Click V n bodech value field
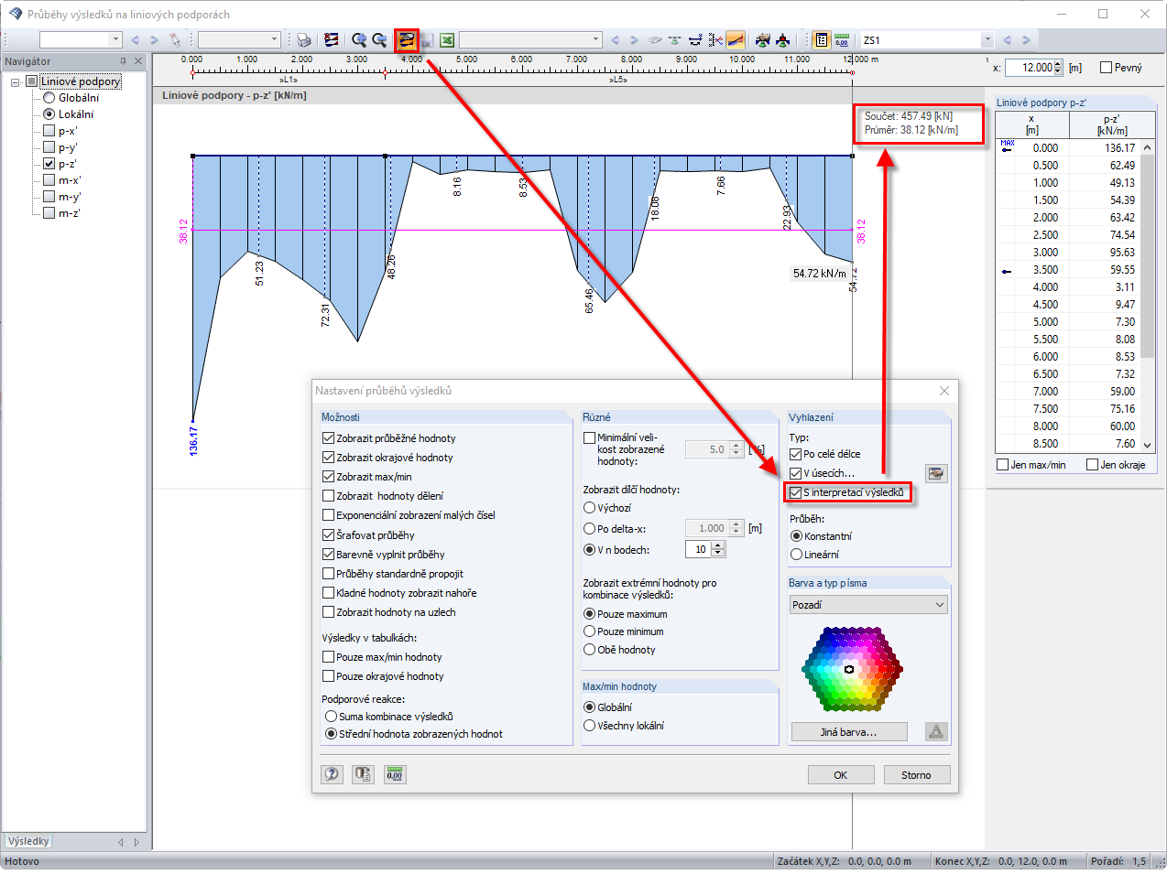 point(698,550)
